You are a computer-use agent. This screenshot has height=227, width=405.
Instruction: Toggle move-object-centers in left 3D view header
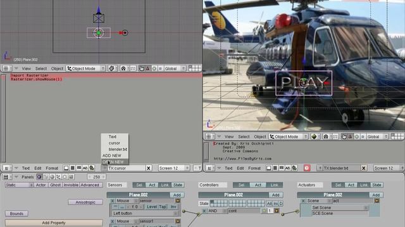pyautogui.click(x=133, y=69)
